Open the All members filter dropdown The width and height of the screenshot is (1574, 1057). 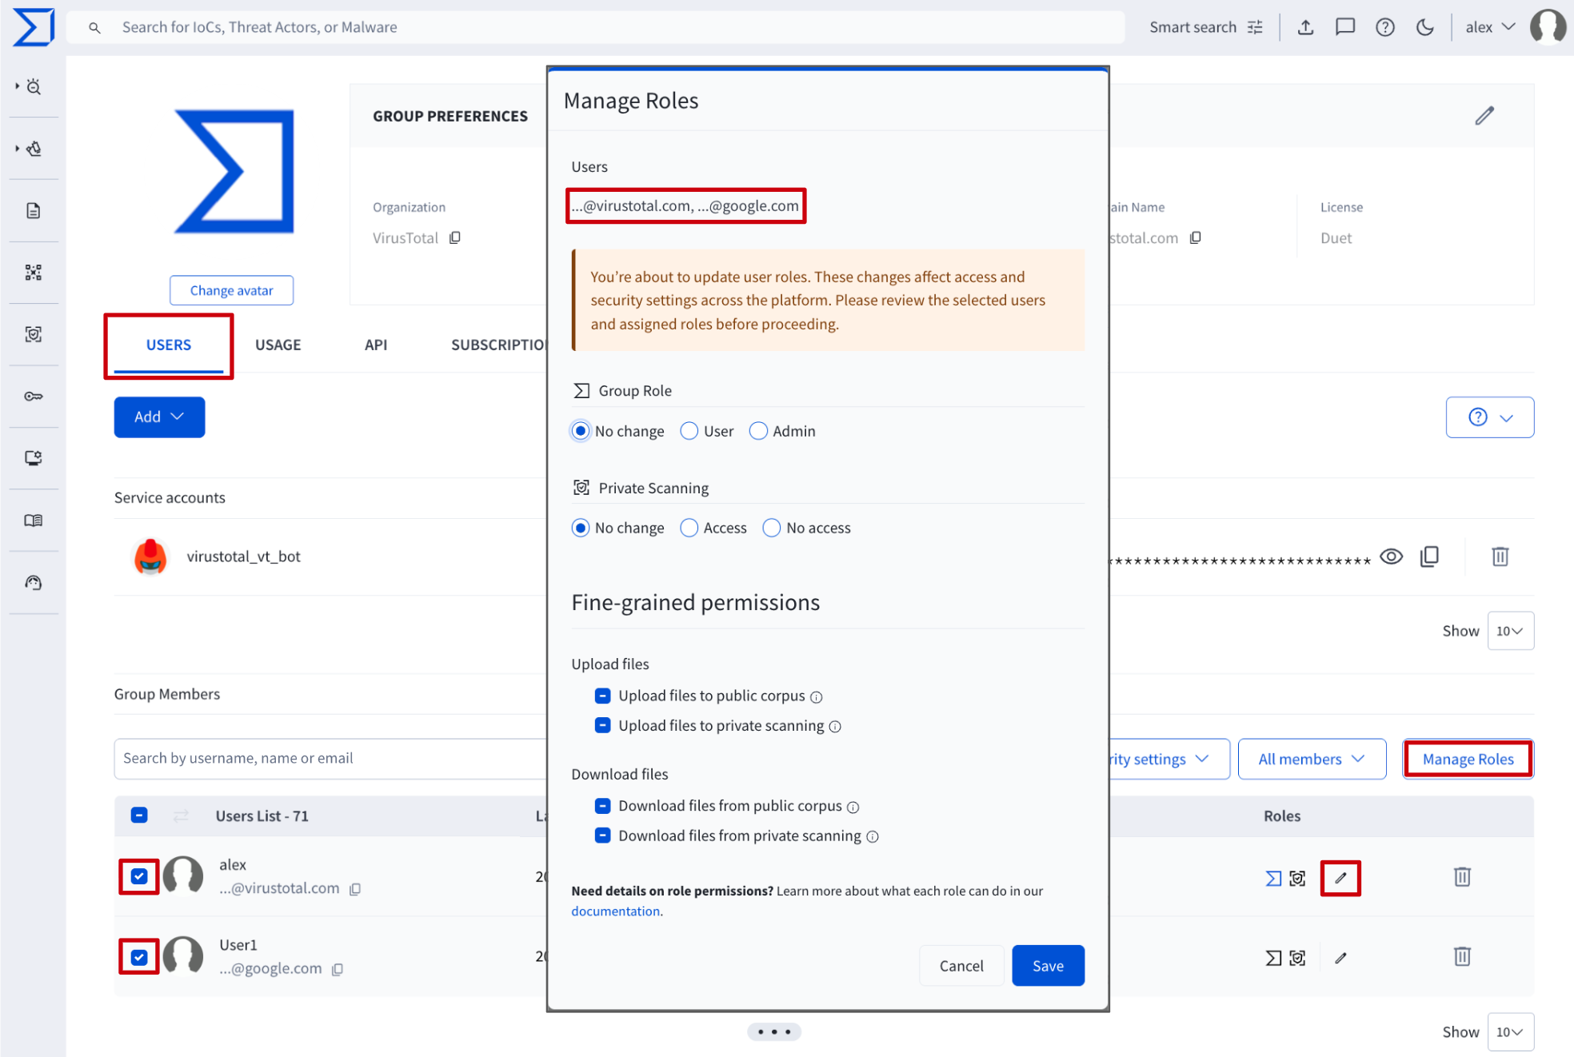[x=1311, y=759]
